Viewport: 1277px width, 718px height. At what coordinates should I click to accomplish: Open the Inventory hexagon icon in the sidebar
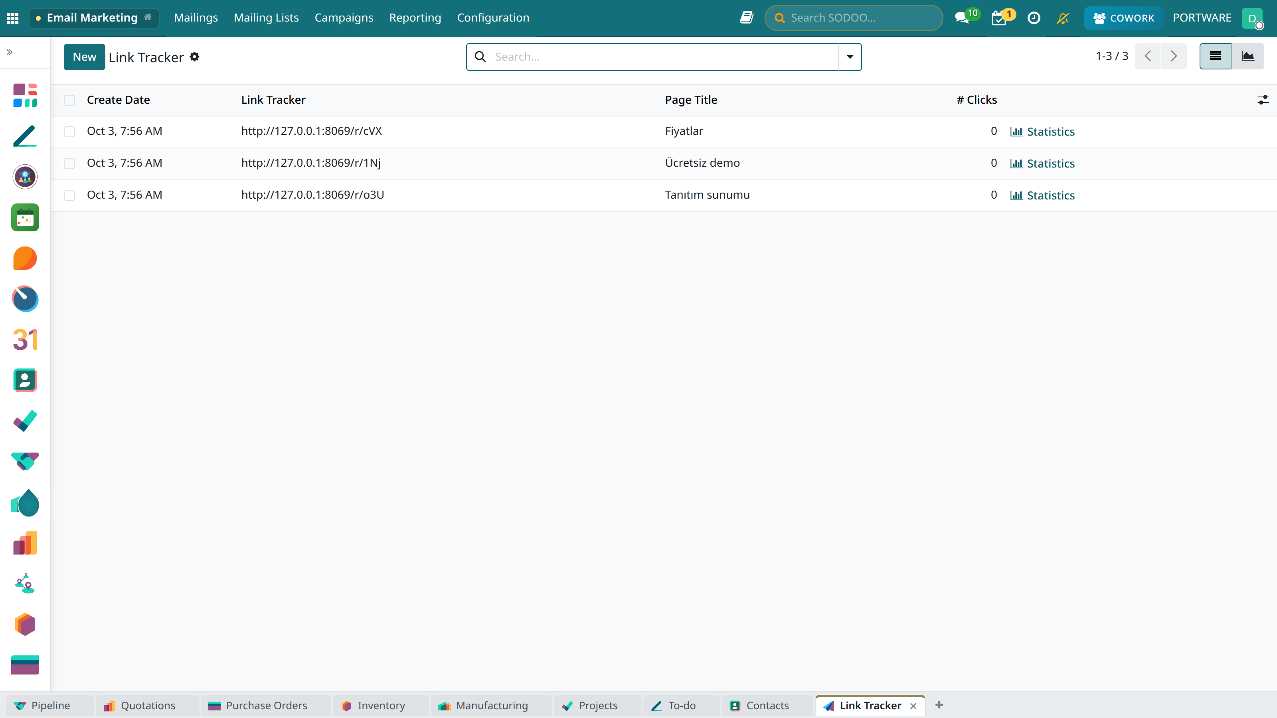pos(25,624)
